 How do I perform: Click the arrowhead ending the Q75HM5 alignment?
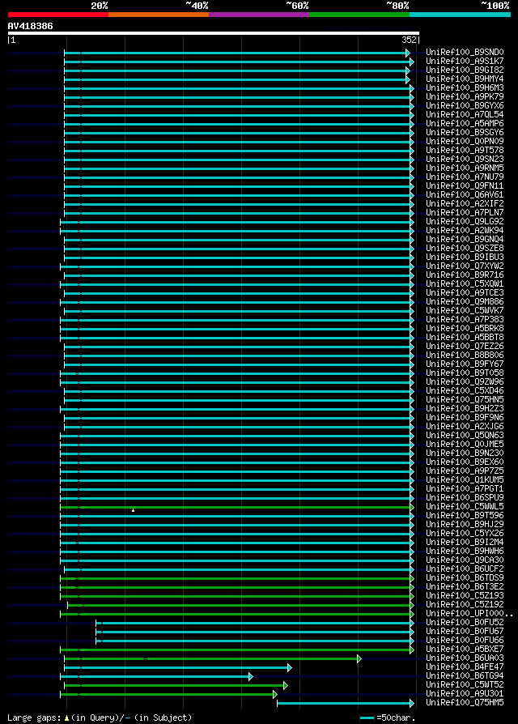412,703
